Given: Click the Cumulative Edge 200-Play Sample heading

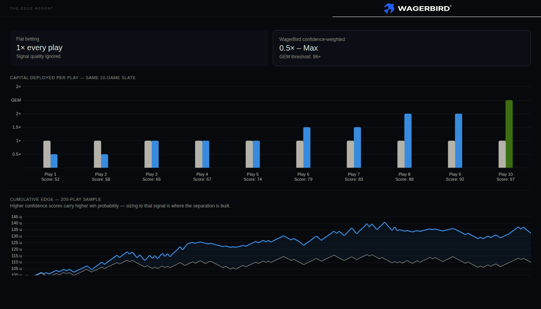Looking at the screenshot, I should click(x=56, y=199).
